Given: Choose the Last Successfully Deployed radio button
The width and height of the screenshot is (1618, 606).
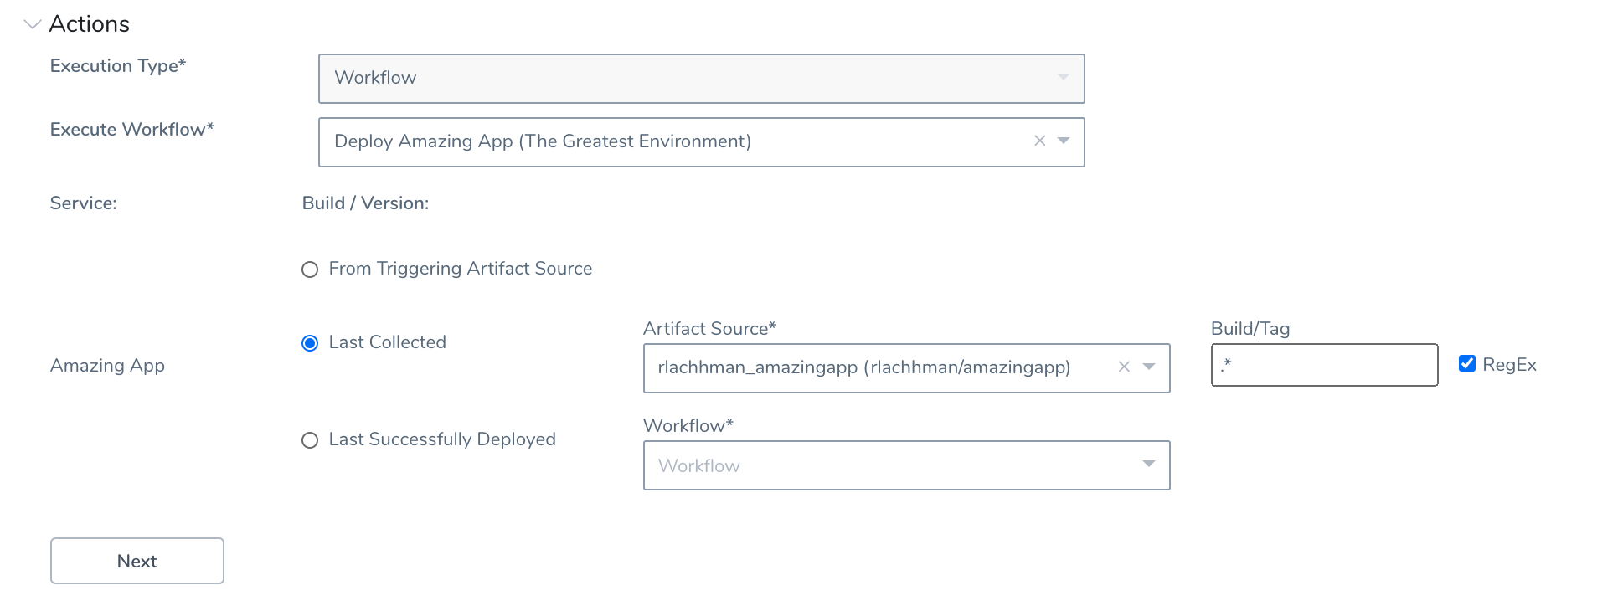Looking at the screenshot, I should pos(310,440).
